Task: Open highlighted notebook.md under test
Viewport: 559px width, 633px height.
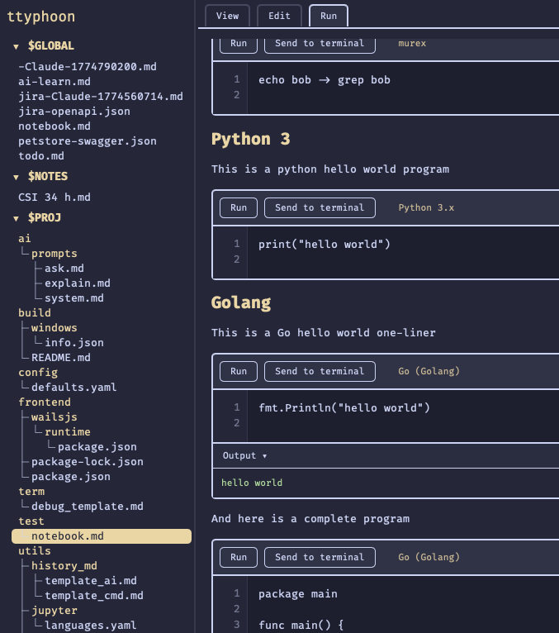Action: point(102,536)
